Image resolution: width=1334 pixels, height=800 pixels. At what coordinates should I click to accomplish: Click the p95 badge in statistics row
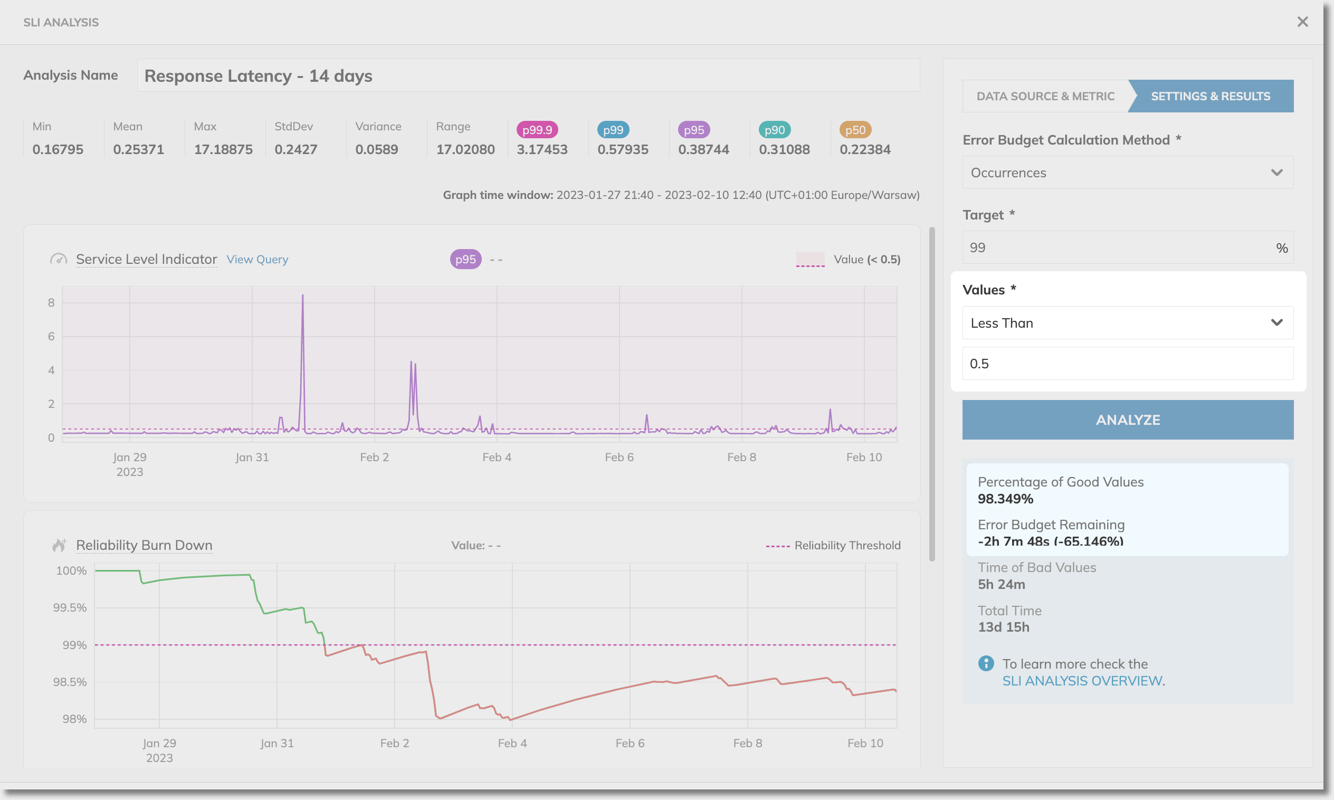[694, 130]
